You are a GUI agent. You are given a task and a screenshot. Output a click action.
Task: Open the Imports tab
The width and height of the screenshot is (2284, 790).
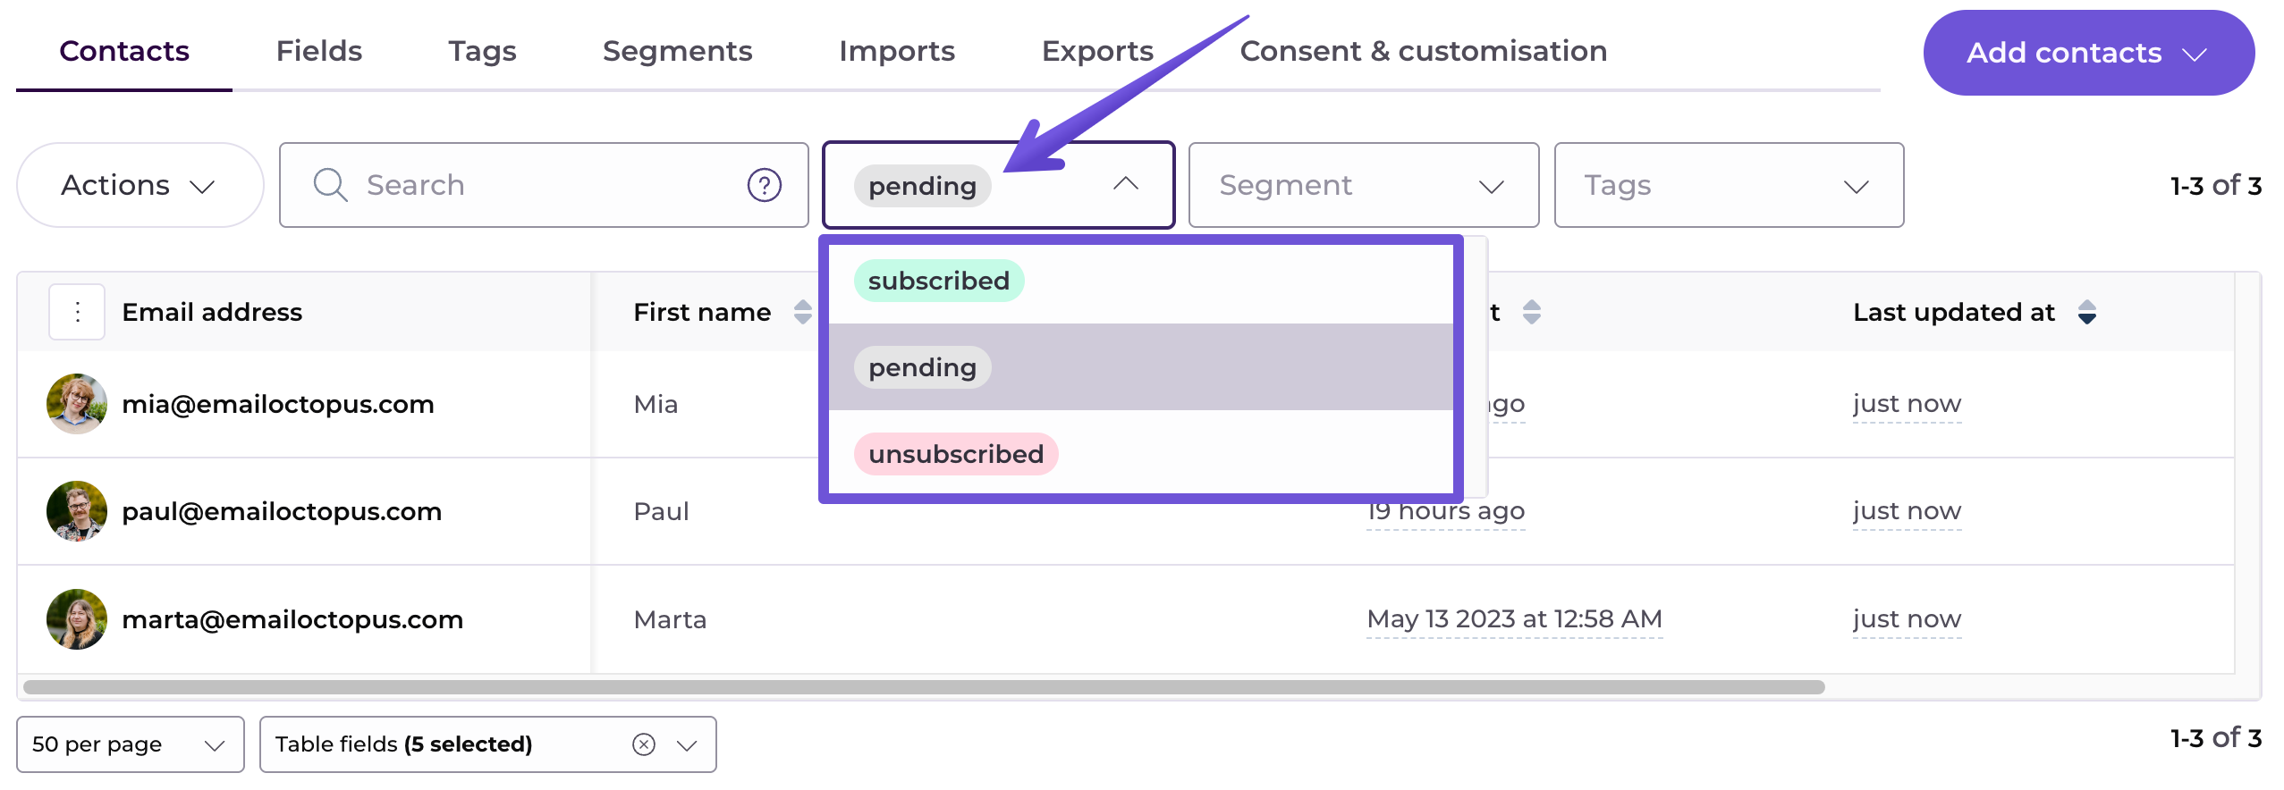click(x=896, y=51)
